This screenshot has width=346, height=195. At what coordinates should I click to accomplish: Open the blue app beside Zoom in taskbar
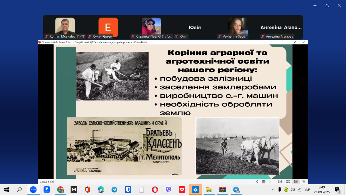pyautogui.click(x=47, y=190)
